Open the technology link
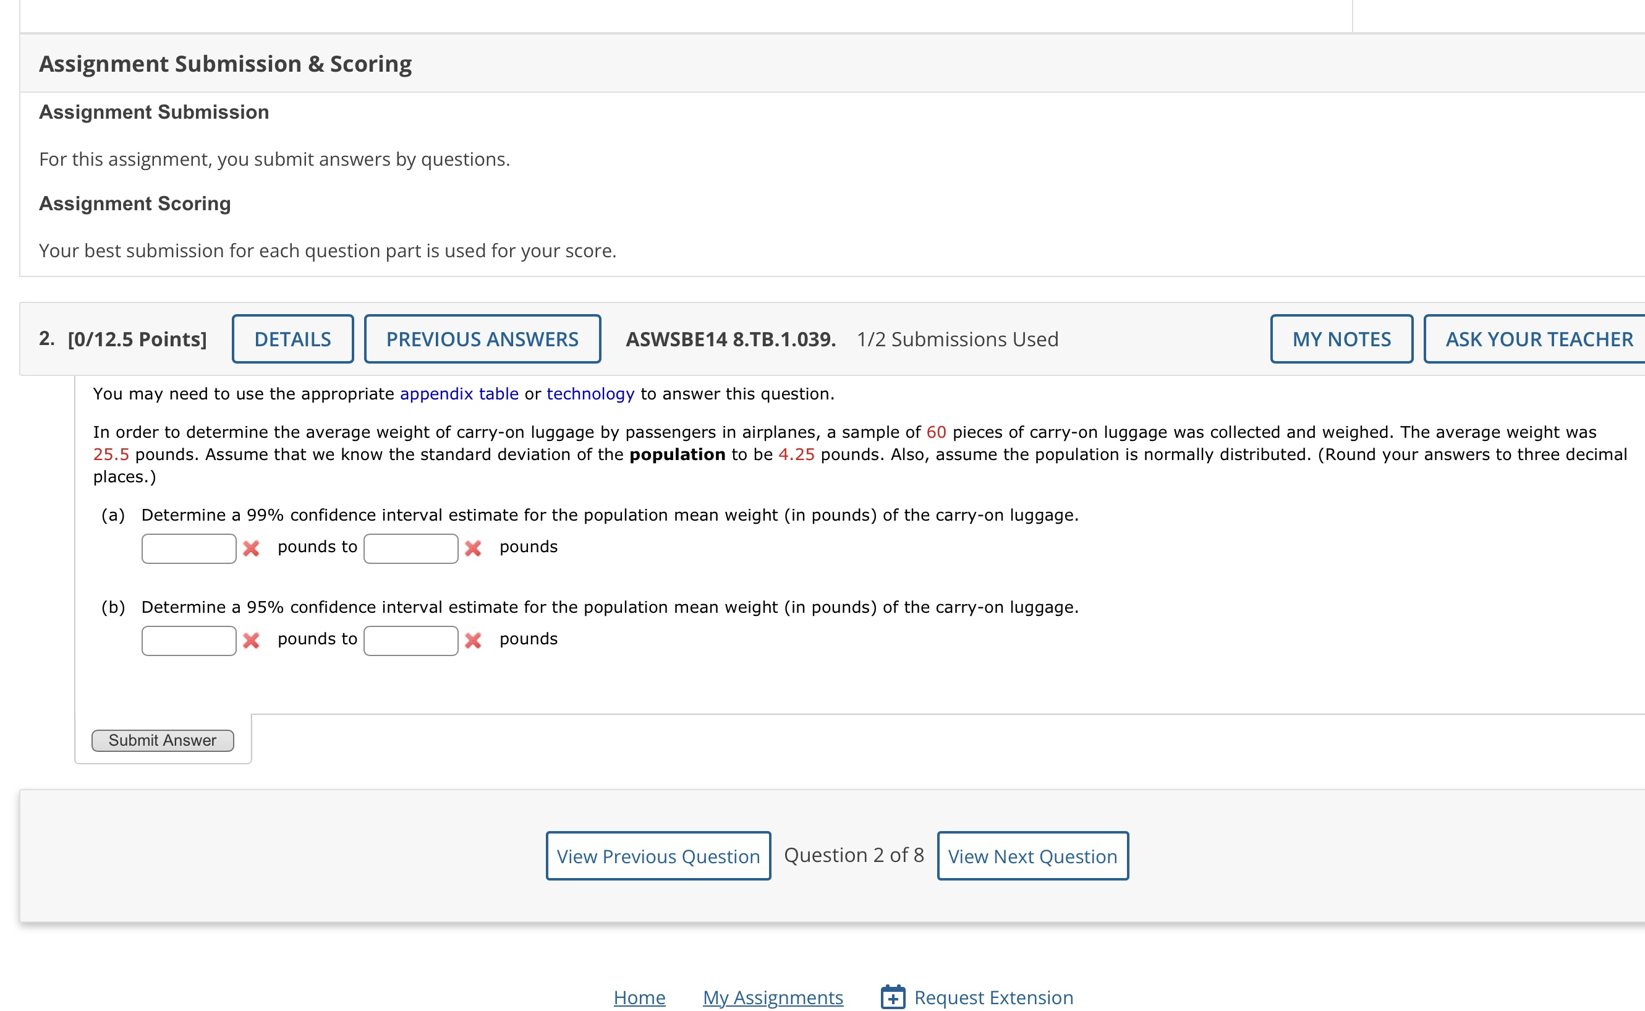 point(590,394)
